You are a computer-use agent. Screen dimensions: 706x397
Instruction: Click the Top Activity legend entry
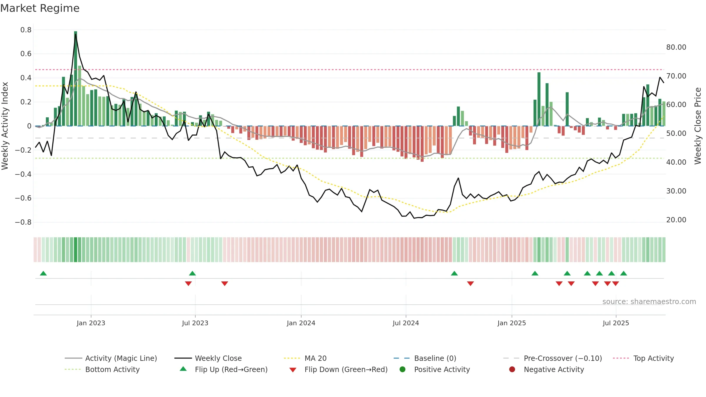pos(643,358)
